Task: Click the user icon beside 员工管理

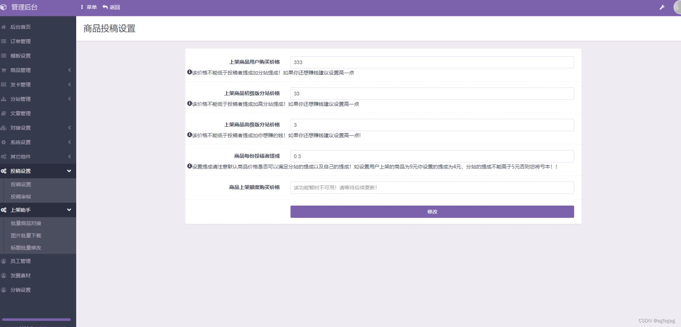Action: click(3, 261)
